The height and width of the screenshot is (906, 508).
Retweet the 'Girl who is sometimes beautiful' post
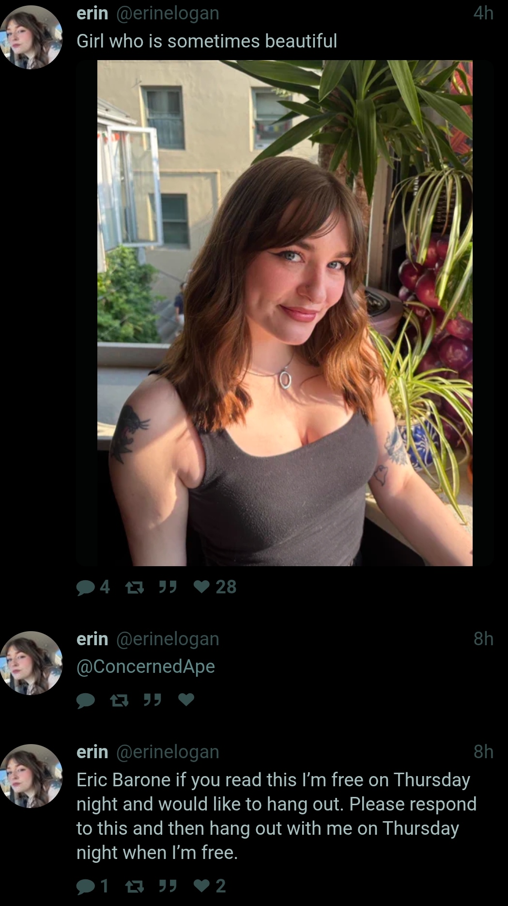(135, 588)
